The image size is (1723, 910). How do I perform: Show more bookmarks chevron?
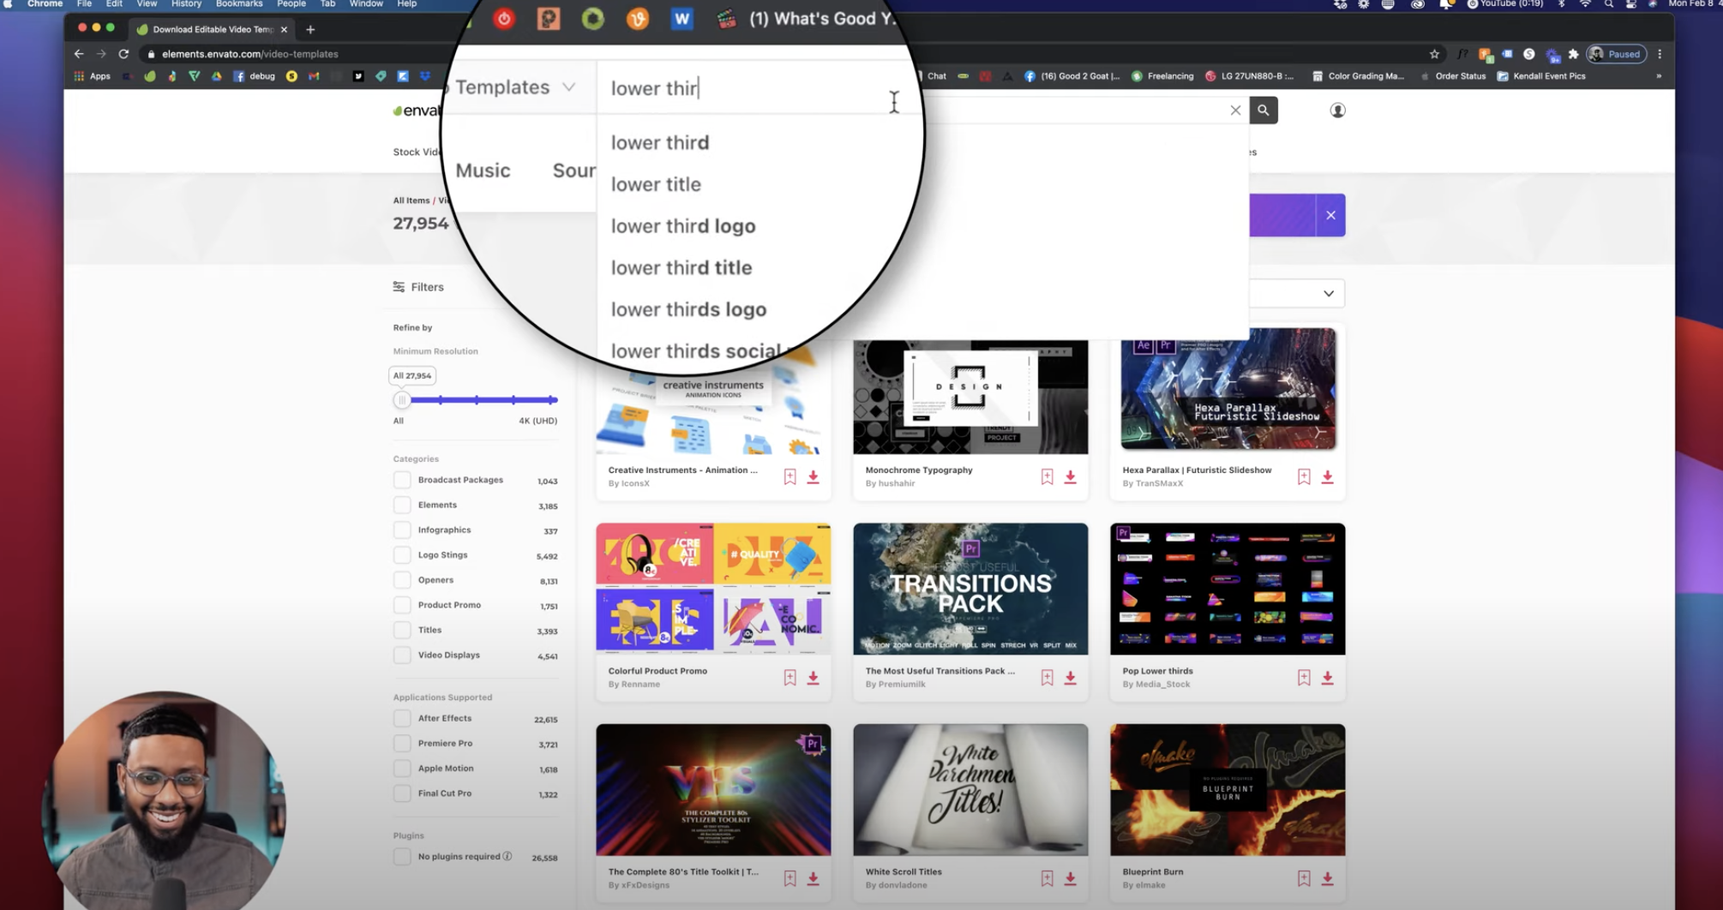1659,76
